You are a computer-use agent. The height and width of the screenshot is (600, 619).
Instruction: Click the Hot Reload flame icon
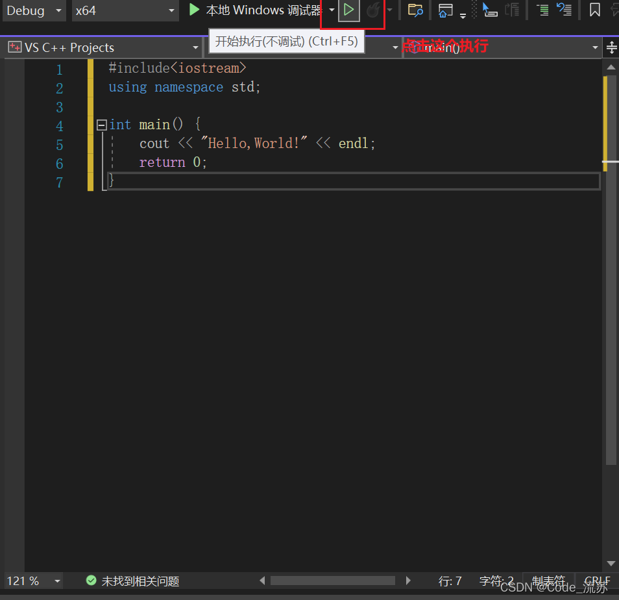pyautogui.click(x=372, y=10)
